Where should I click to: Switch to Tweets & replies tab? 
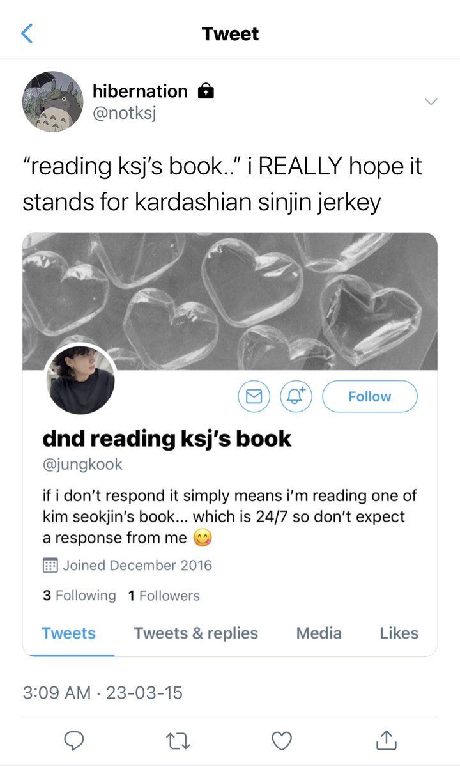pyautogui.click(x=196, y=633)
